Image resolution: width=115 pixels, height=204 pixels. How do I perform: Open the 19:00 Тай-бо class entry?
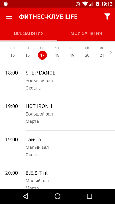57,147
